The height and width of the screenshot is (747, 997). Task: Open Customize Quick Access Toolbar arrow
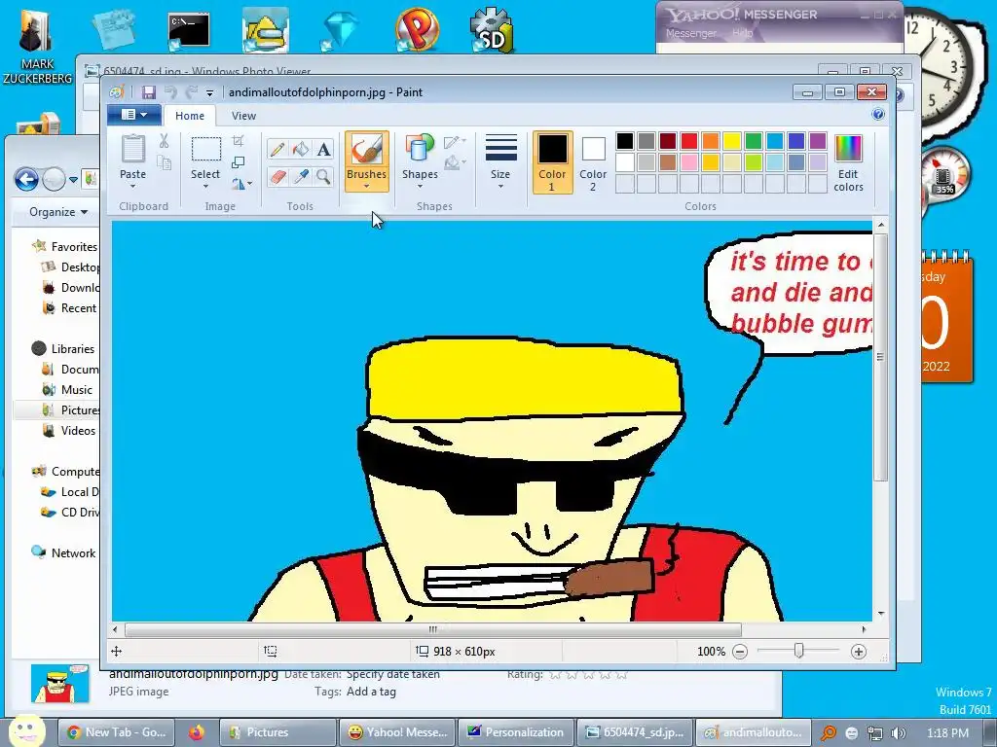[x=209, y=93]
